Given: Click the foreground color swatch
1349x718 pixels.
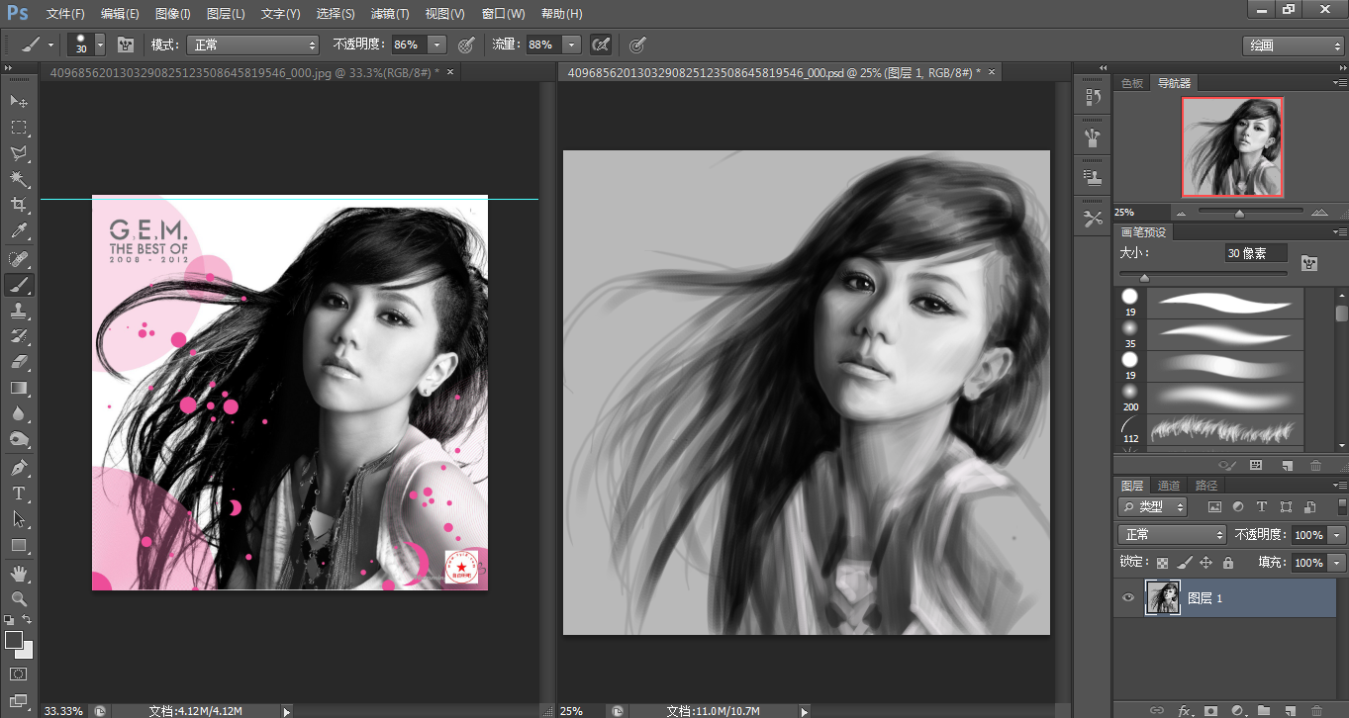Looking at the screenshot, I should [14, 640].
